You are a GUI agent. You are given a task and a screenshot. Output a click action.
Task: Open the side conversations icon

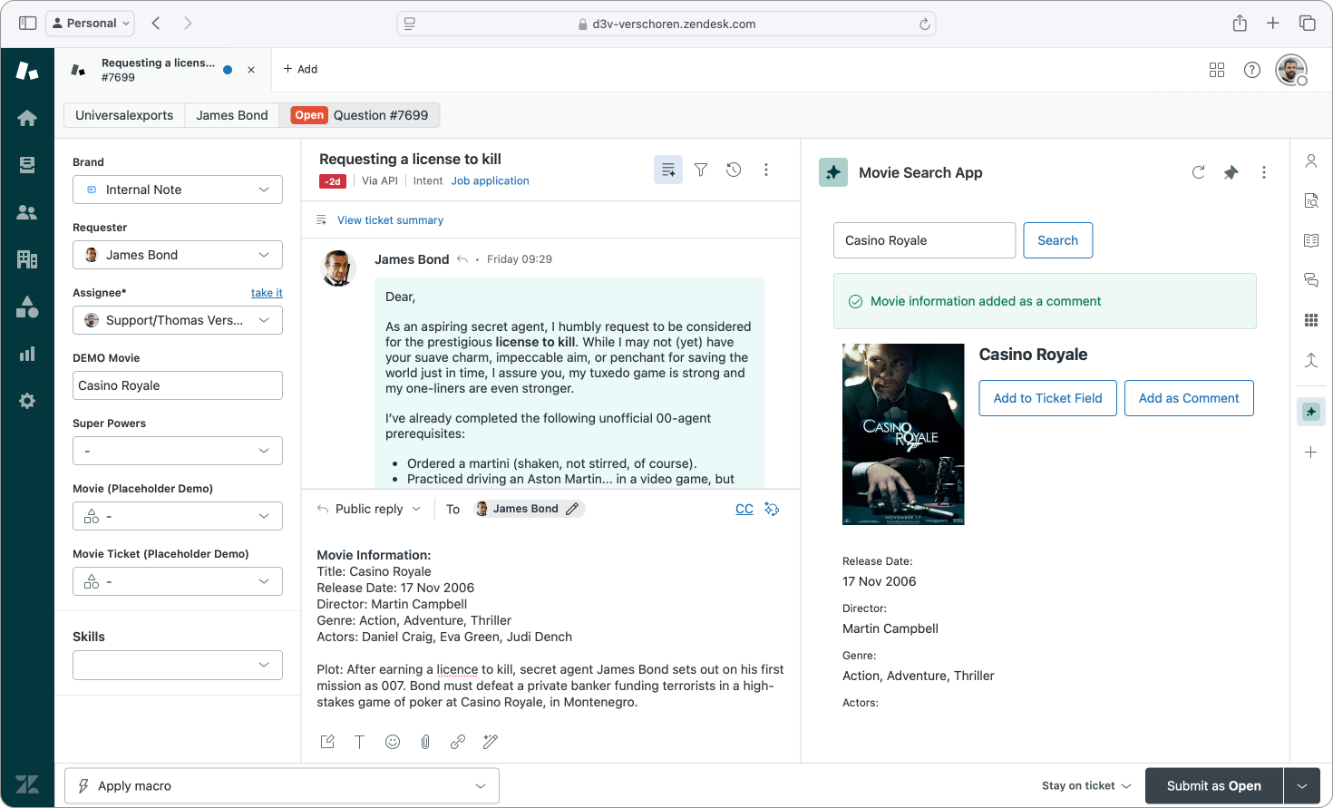click(x=1311, y=280)
